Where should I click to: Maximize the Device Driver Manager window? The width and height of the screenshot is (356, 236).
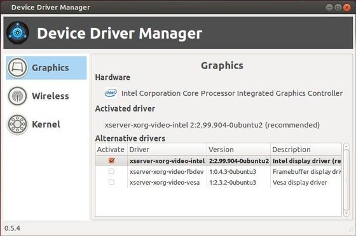coord(338,8)
